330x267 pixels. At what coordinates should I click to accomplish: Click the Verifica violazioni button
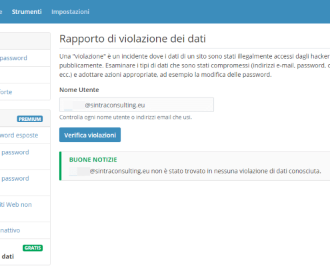click(x=90, y=135)
